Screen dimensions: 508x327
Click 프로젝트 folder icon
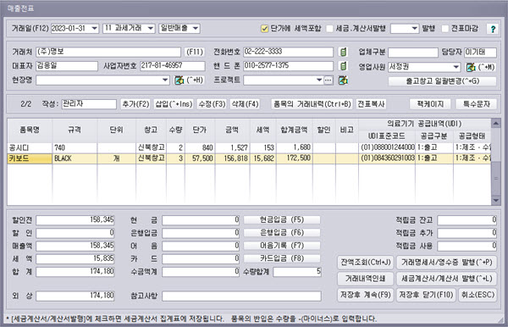(x=343, y=80)
